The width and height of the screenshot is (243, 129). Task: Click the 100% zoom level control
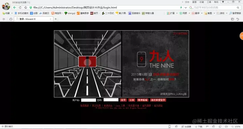coord(236,127)
